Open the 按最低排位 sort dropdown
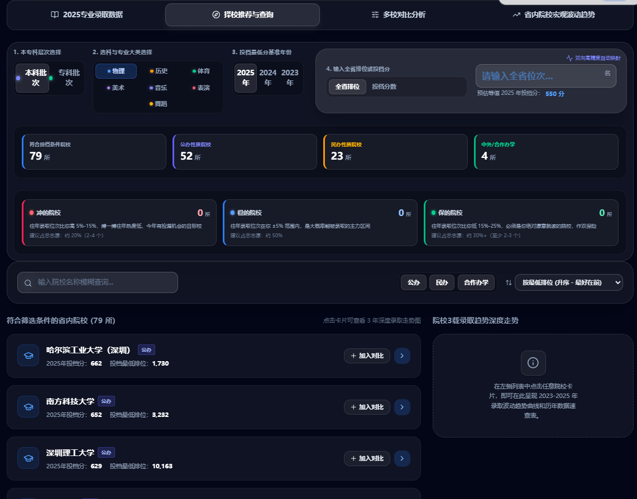Viewport: 637px width, 499px height. (x=568, y=282)
